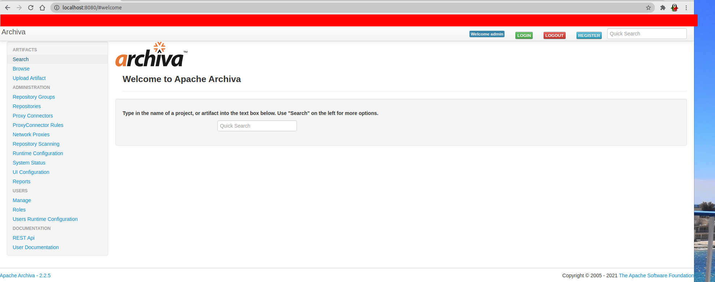Open Manage under Users
This screenshot has width=715, height=282.
22,200
